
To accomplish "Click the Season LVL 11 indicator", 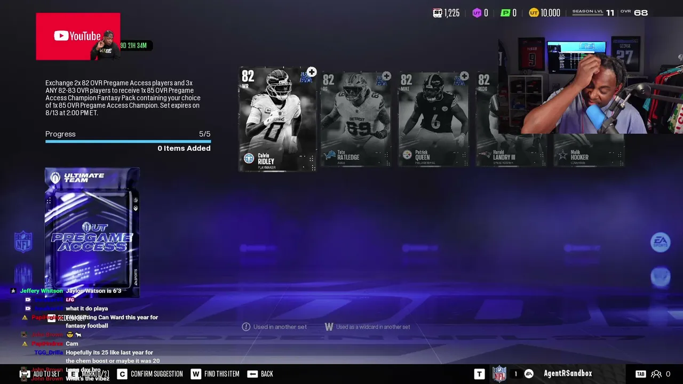I will pos(593,12).
